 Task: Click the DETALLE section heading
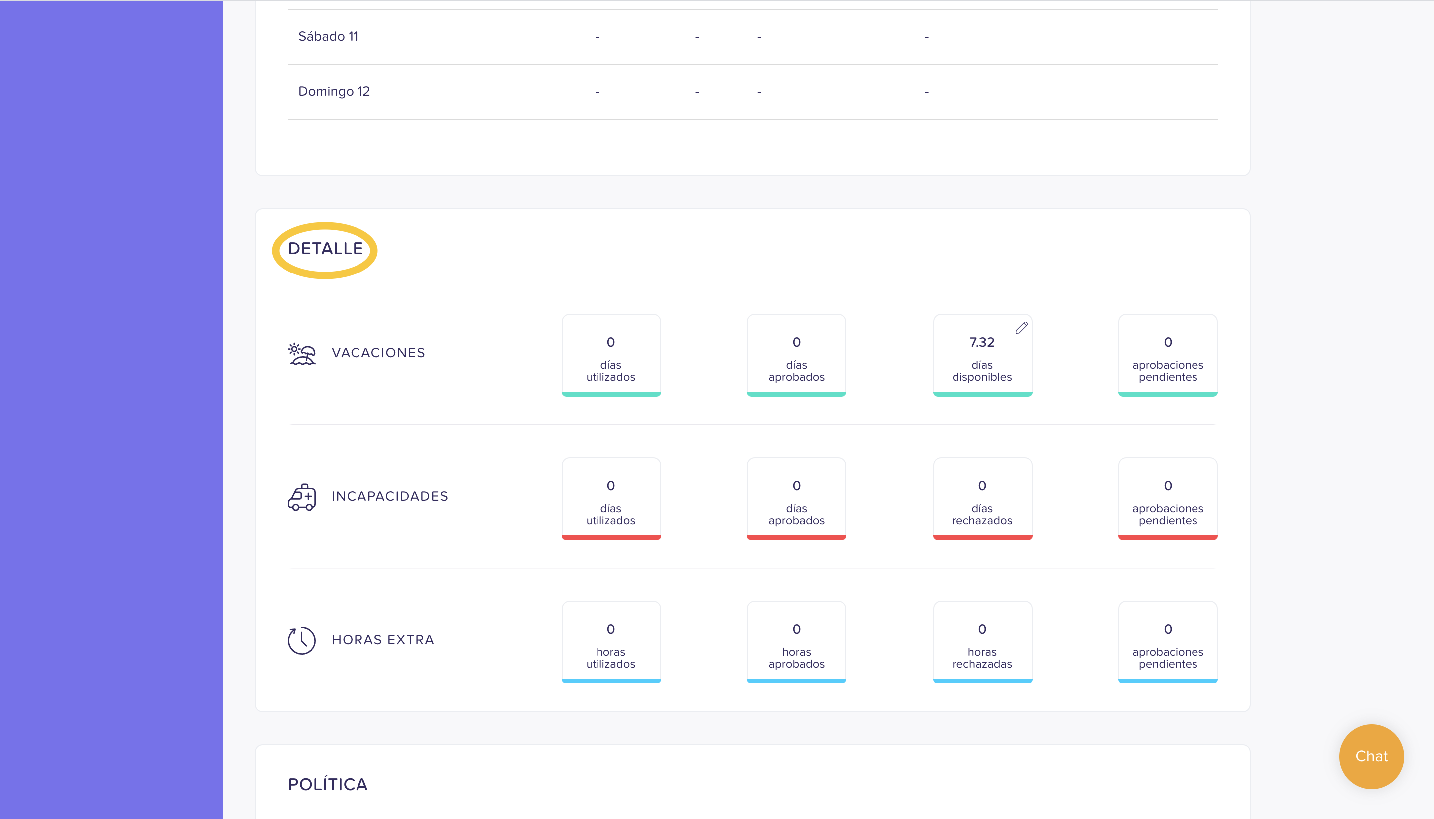click(326, 249)
